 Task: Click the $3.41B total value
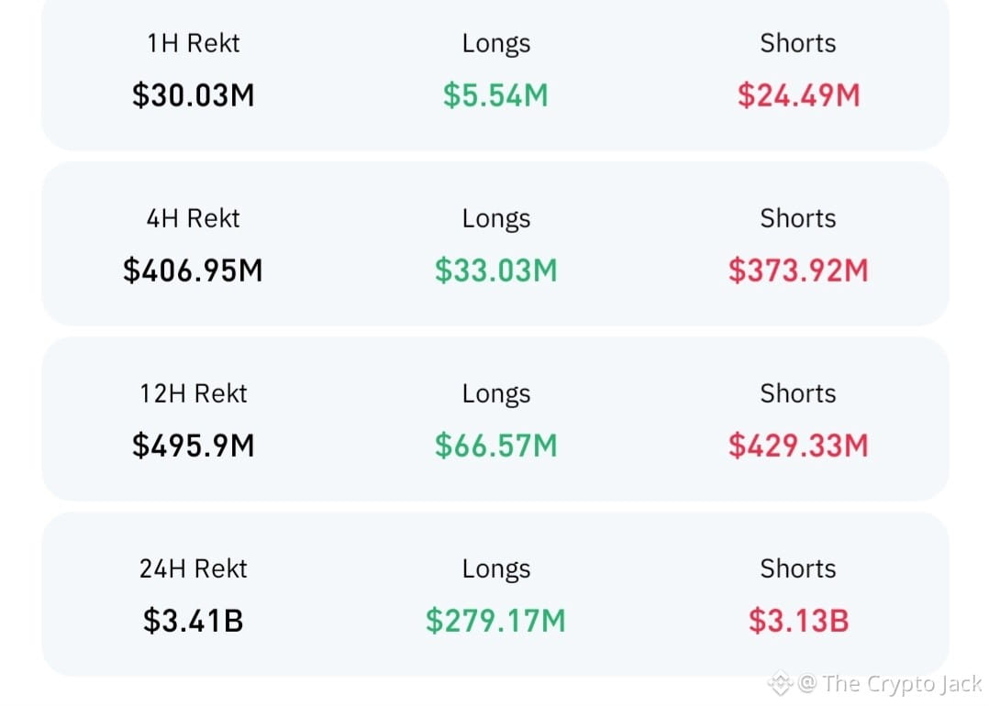pos(193,621)
